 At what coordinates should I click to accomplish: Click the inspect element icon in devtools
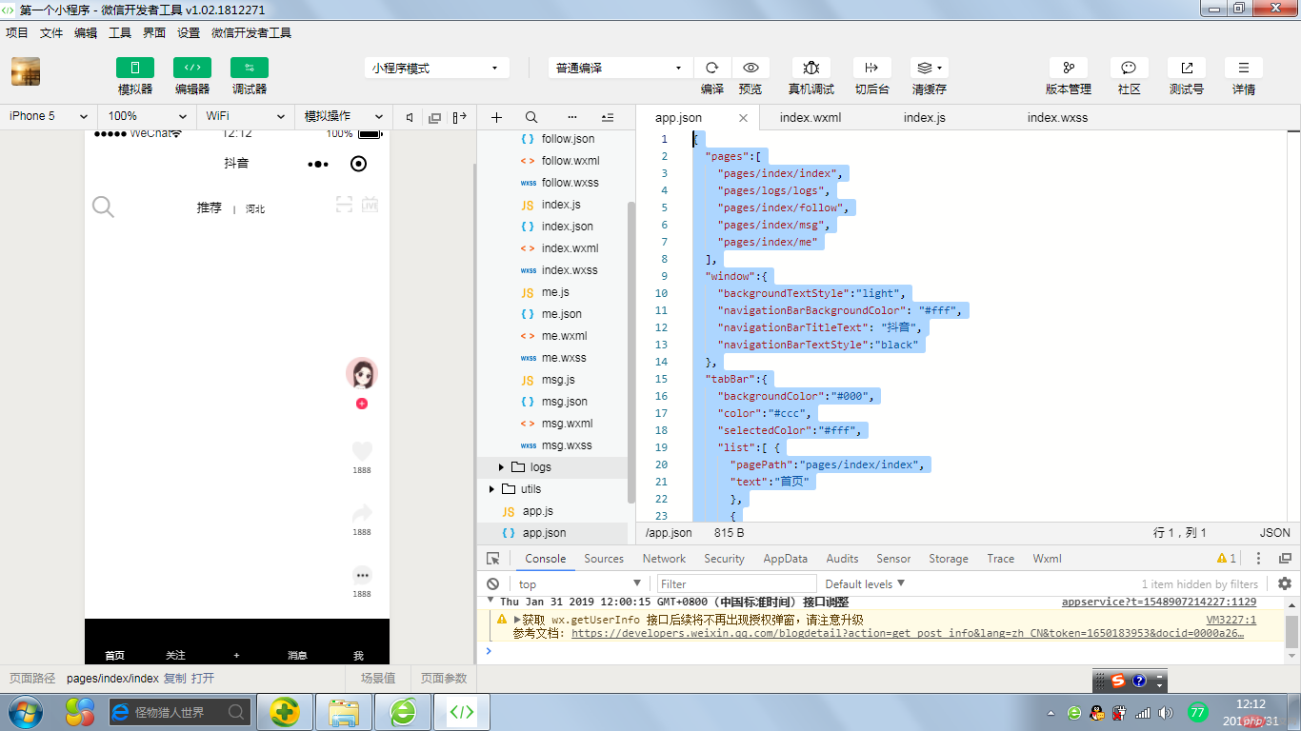pos(492,559)
